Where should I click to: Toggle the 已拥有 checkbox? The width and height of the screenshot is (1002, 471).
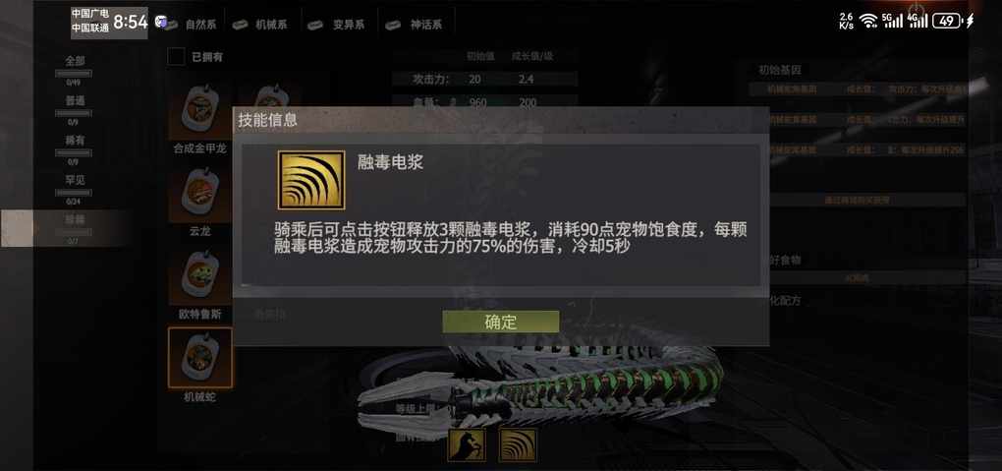pos(176,57)
